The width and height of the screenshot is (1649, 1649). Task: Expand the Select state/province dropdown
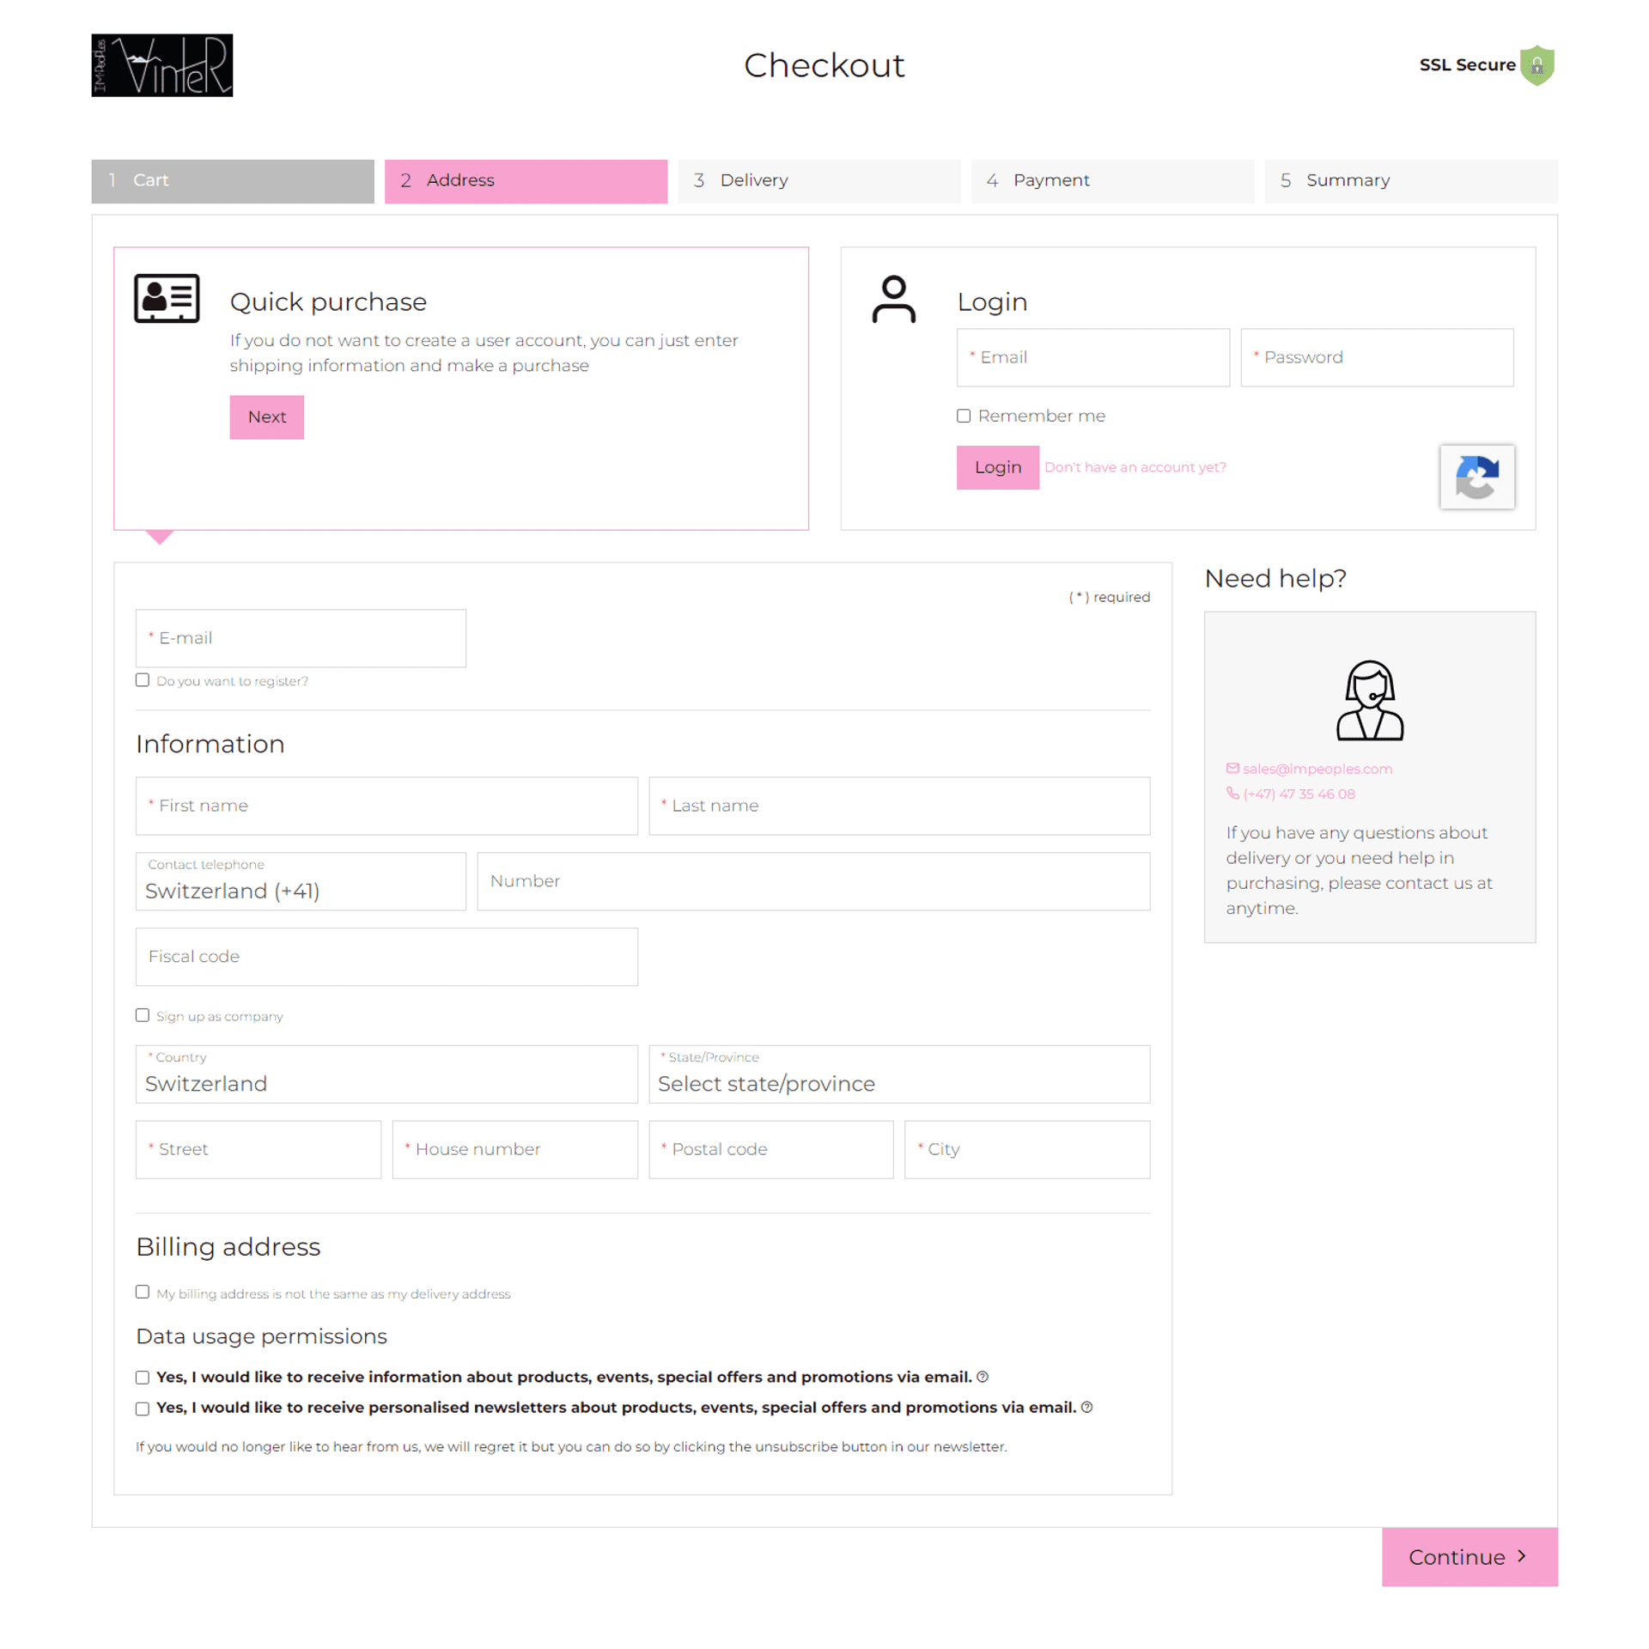click(899, 1074)
